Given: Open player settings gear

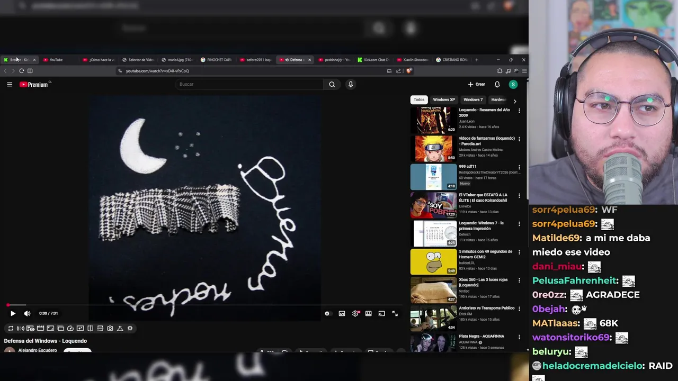Looking at the screenshot, I should [355, 313].
